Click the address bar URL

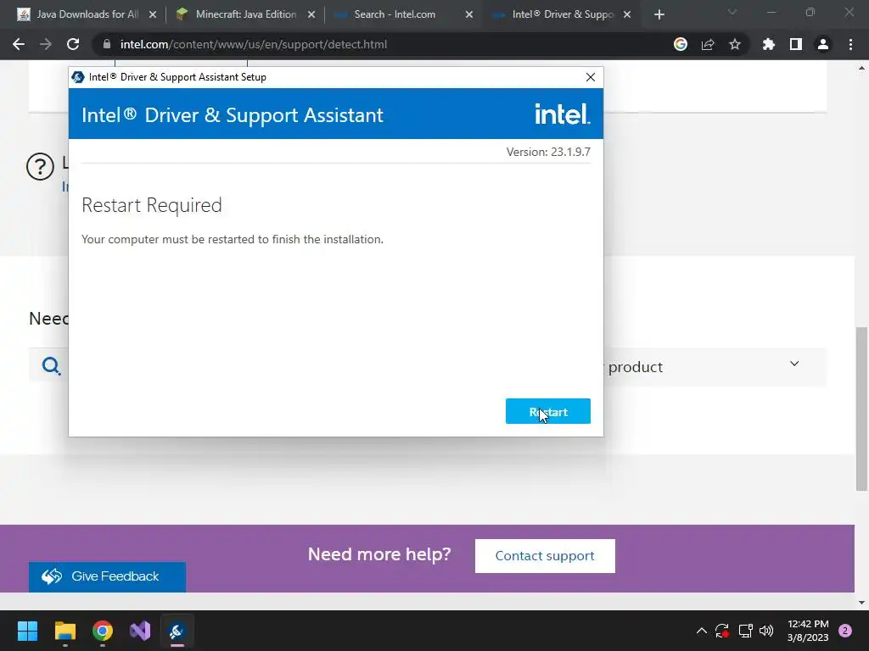click(x=254, y=44)
